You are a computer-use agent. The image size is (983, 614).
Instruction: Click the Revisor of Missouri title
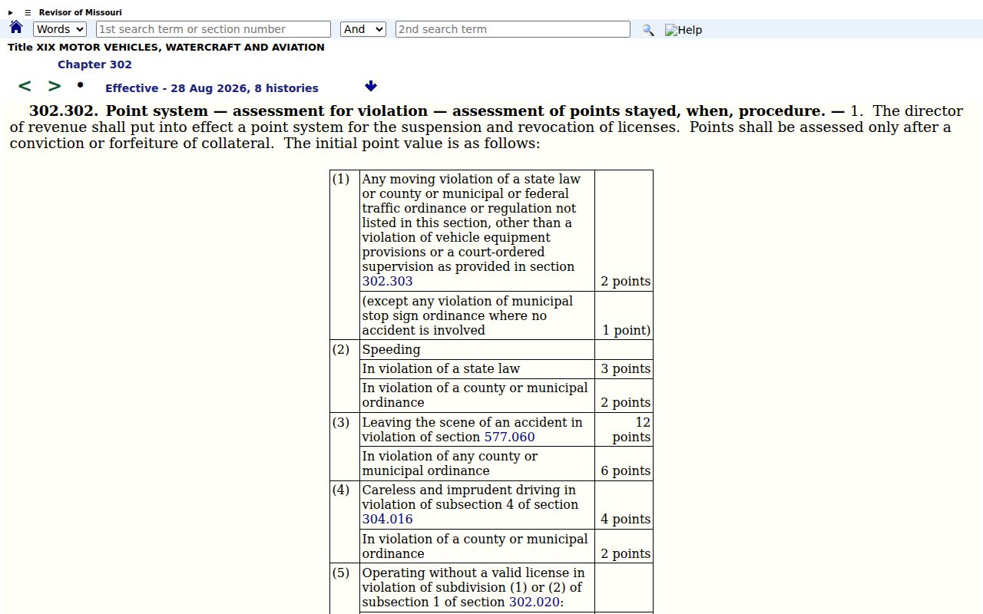click(80, 12)
